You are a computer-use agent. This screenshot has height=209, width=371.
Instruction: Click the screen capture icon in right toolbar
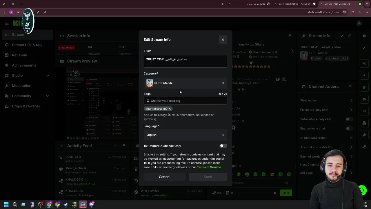point(364,64)
